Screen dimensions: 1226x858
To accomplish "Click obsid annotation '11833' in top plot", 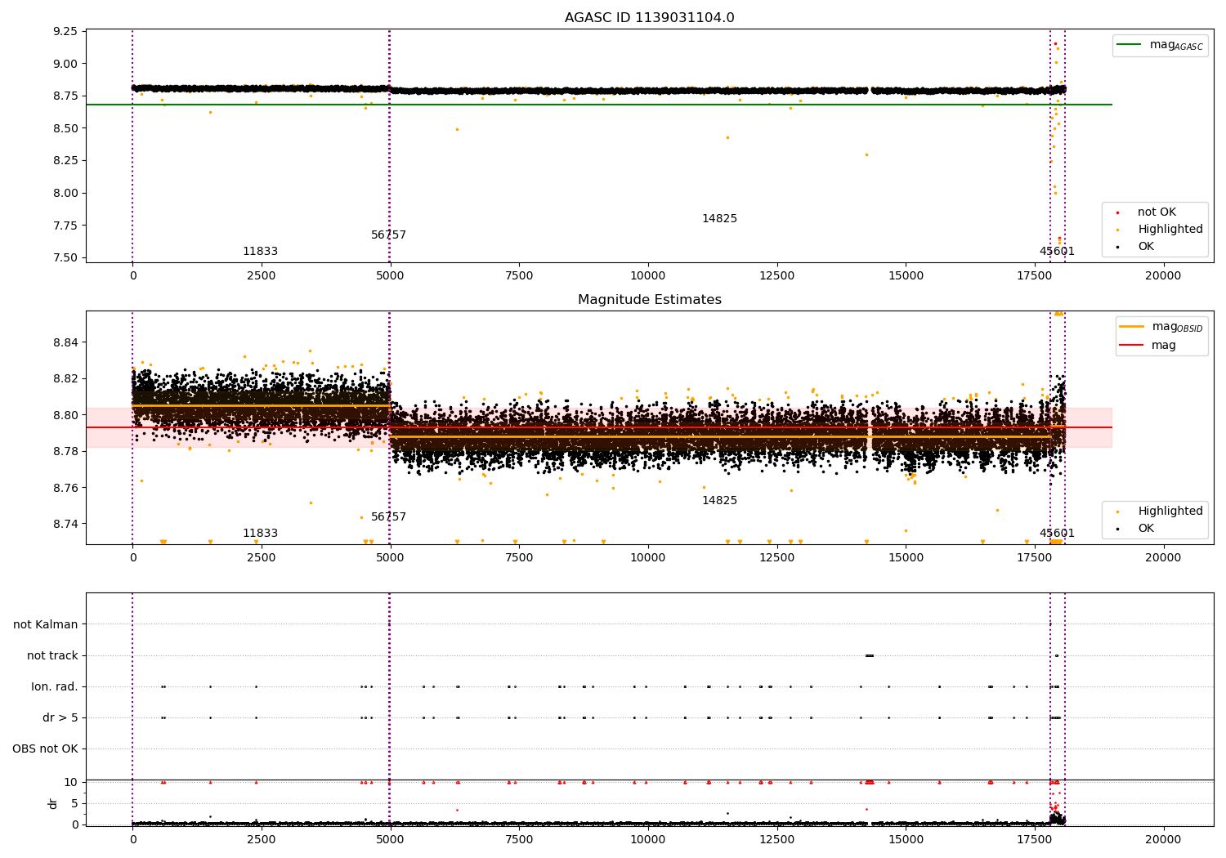I will pos(260,252).
